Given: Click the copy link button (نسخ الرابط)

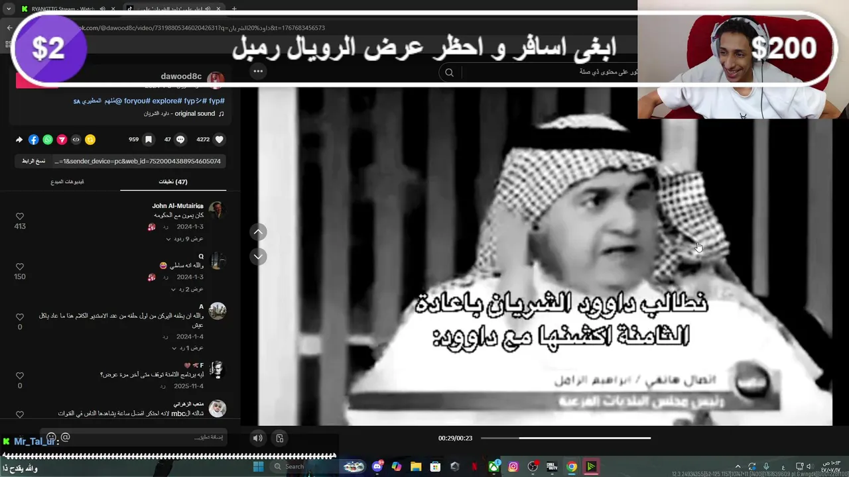Looking at the screenshot, I should (34, 161).
